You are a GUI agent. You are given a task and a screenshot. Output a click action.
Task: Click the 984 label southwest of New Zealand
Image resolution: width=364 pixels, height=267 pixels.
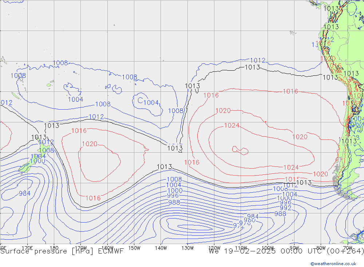[25, 193]
